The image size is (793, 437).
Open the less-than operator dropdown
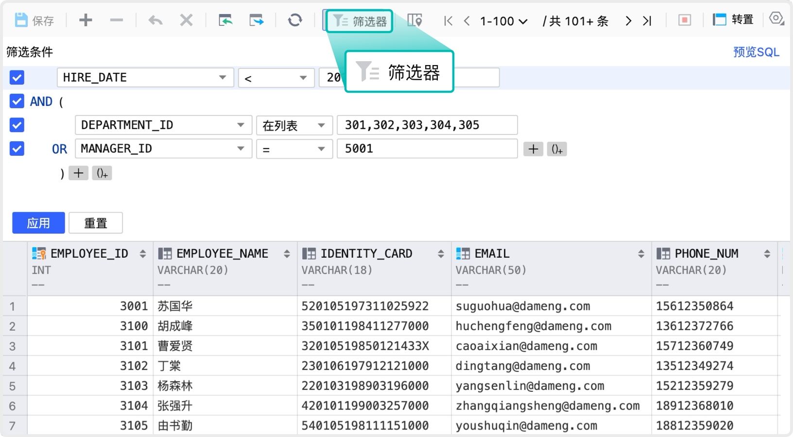(x=276, y=78)
